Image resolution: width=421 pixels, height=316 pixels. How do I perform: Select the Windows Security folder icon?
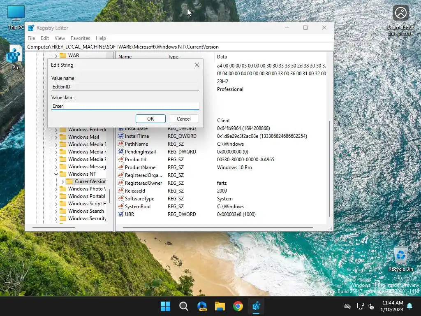click(63, 218)
